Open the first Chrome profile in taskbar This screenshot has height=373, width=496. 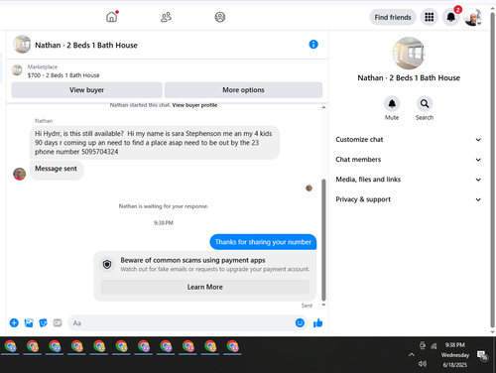(10, 346)
